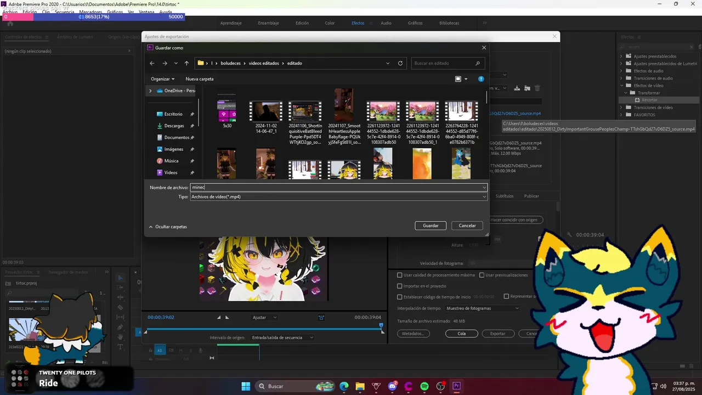Open the file dialog help icon
Screen dimensions: 702x395
(x=481, y=79)
